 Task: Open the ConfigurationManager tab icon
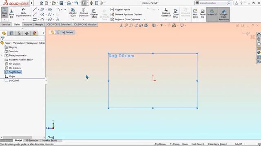(x=19, y=33)
